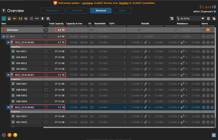Click the rebalance icon in the XSB-SSD2 row
This screenshot has width=218, height=140.
[182, 90]
